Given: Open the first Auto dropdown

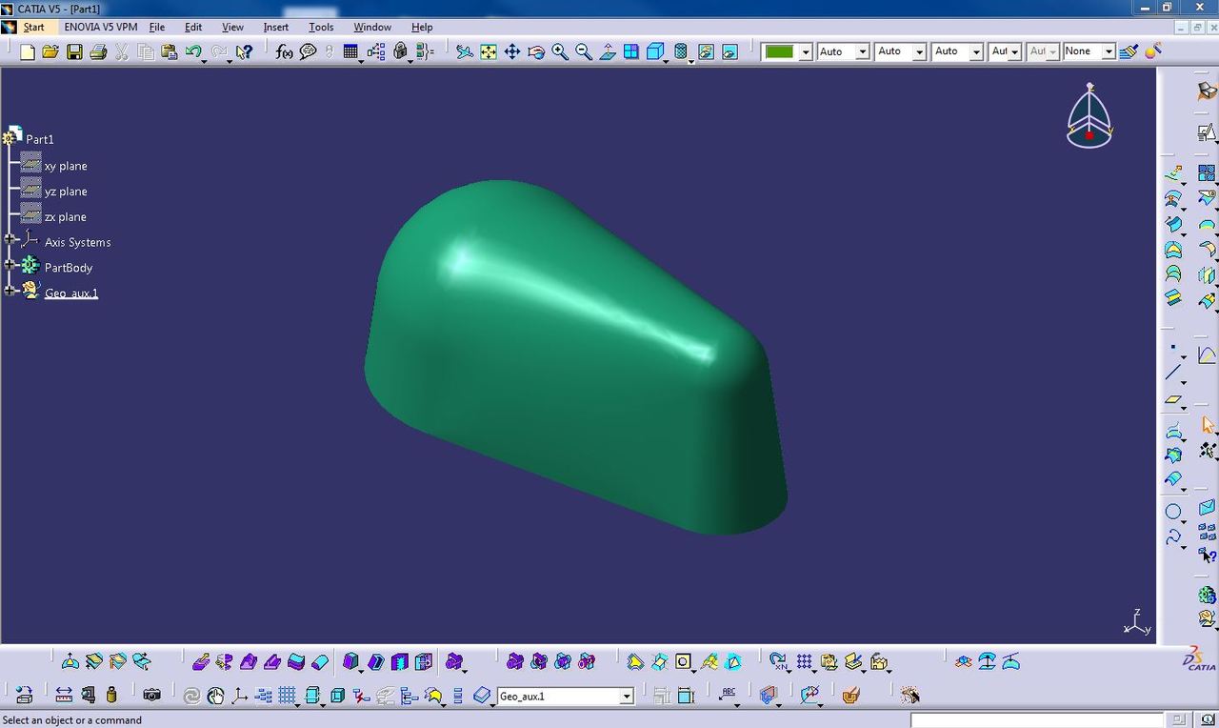Looking at the screenshot, I should [x=863, y=51].
